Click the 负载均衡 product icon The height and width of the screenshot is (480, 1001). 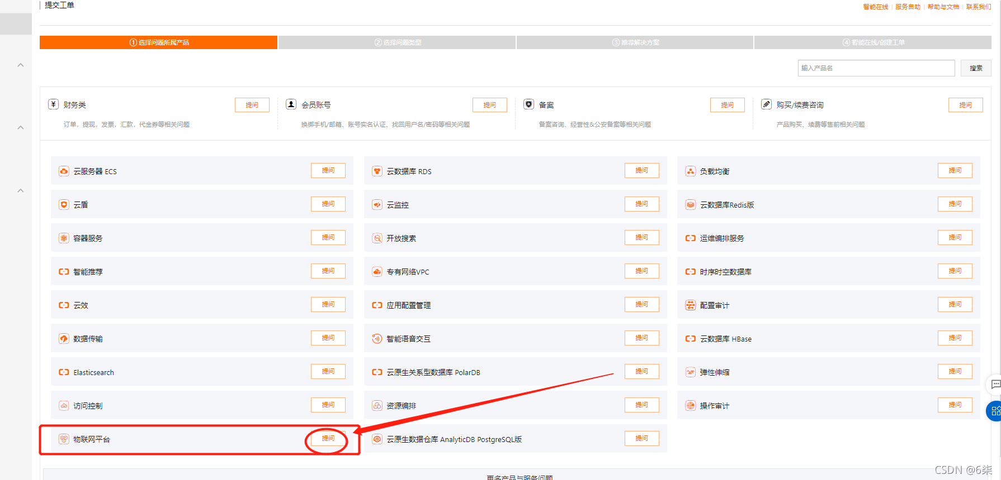[x=691, y=171]
